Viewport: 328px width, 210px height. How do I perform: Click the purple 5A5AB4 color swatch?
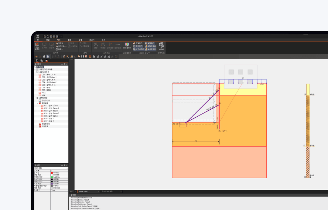[x=52, y=184]
